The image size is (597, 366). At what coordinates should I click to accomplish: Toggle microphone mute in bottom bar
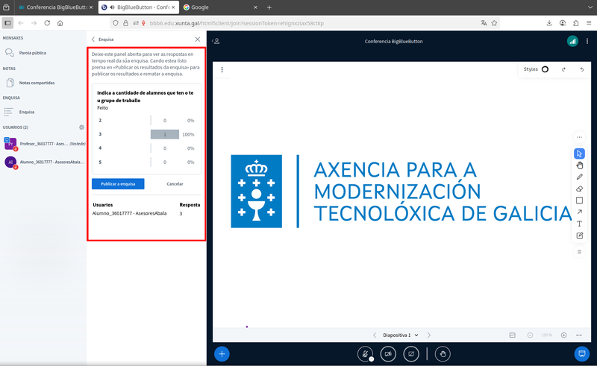pos(365,354)
